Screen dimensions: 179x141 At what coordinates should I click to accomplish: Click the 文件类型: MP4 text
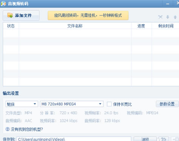point(19,113)
